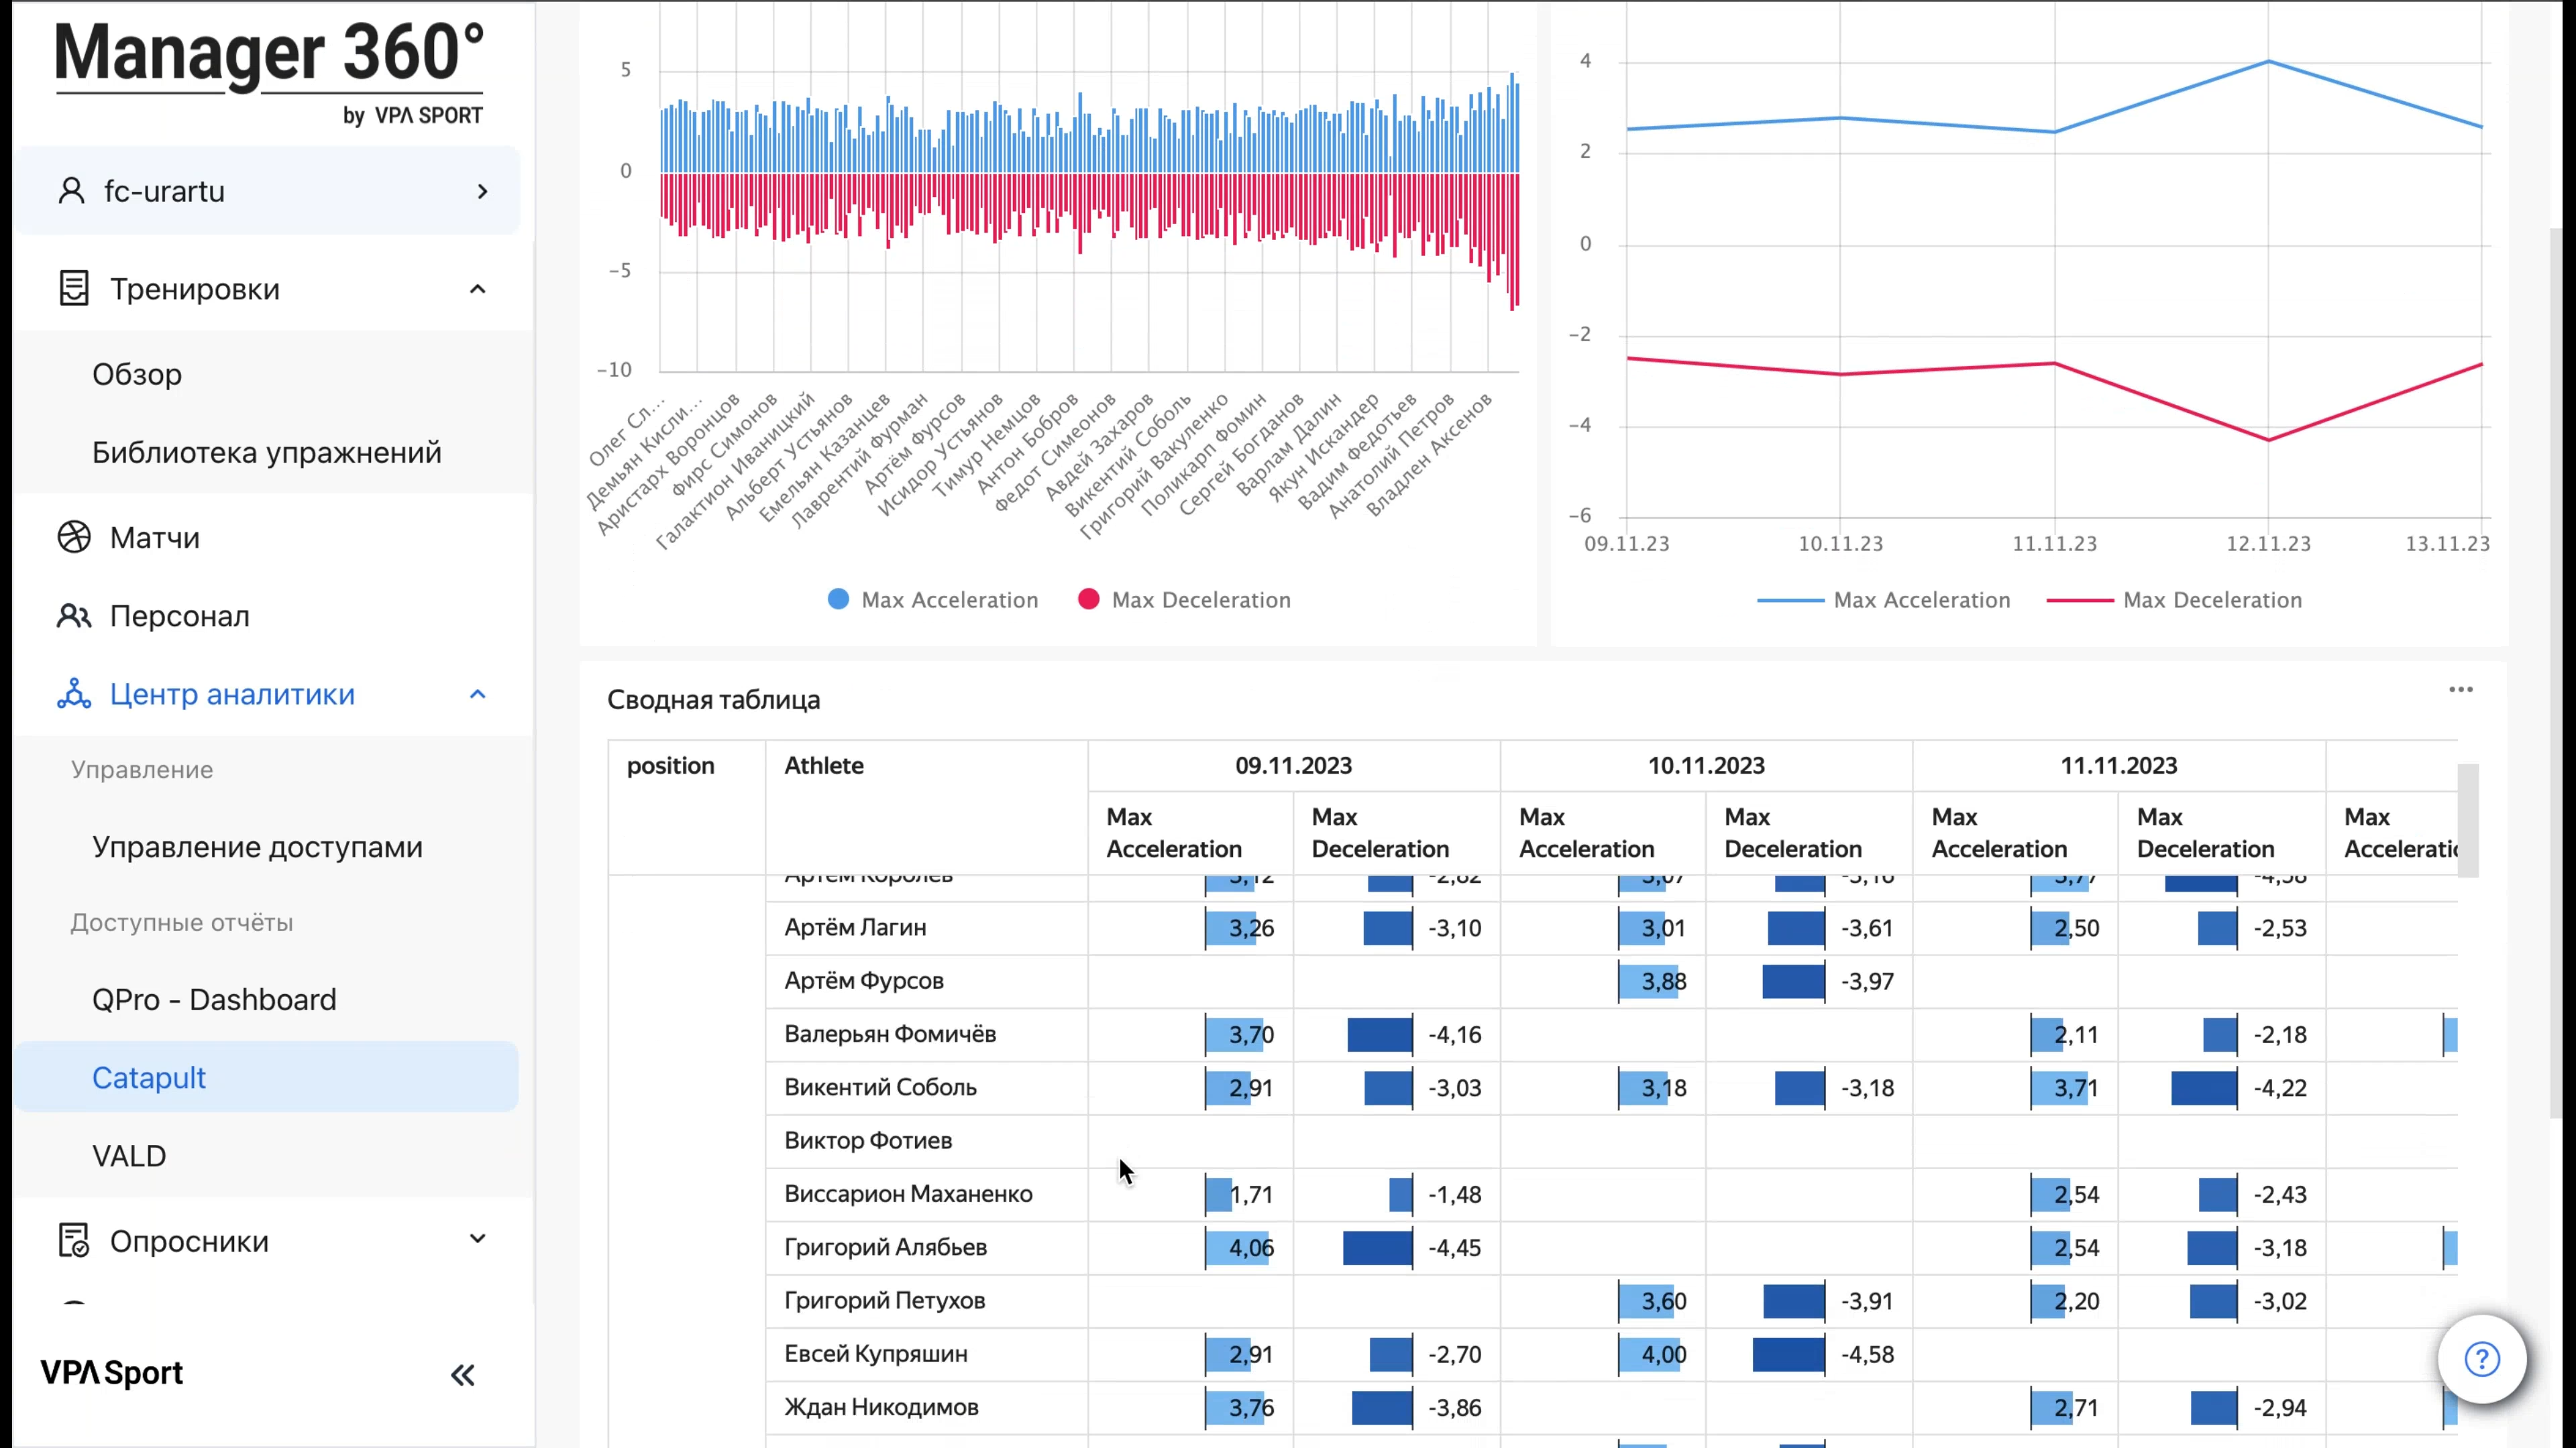
Task: Open Библиотека упражнений page
Action: tap(266, 452)
